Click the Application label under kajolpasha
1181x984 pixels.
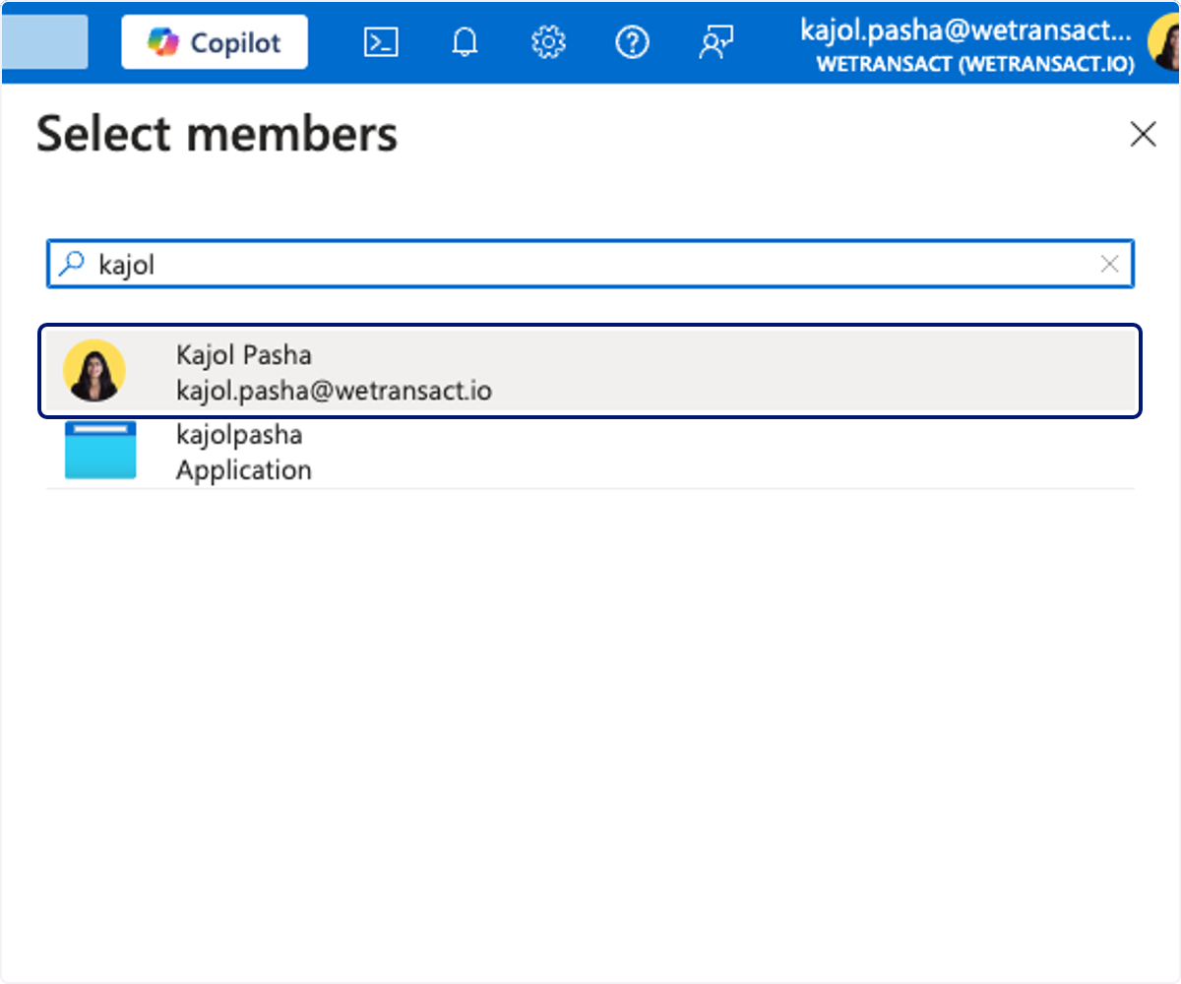244,470
